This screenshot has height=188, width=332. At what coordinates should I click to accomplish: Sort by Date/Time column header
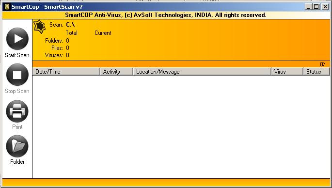tap(66, 72)
